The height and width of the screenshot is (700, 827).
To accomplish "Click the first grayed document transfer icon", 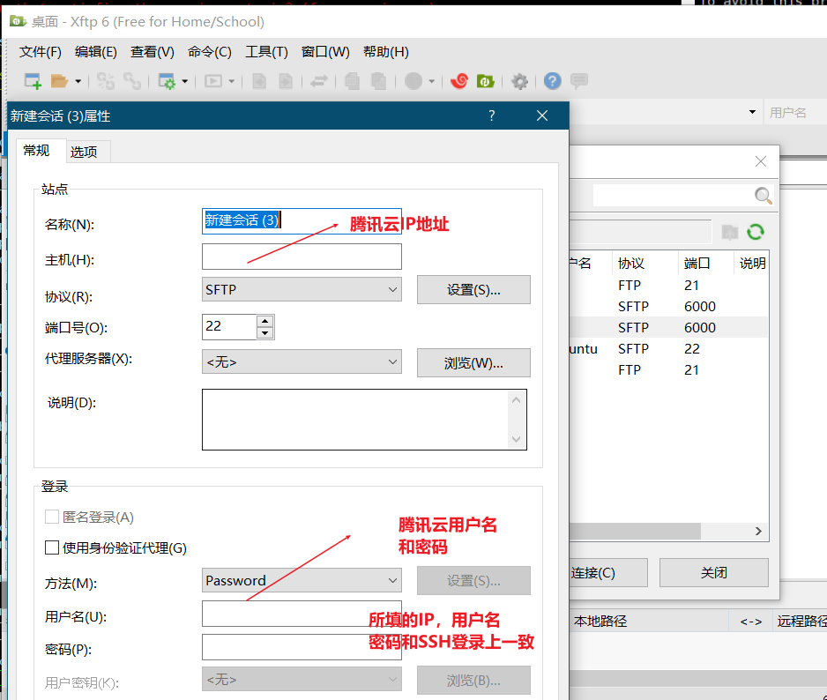I will point(259,81).
